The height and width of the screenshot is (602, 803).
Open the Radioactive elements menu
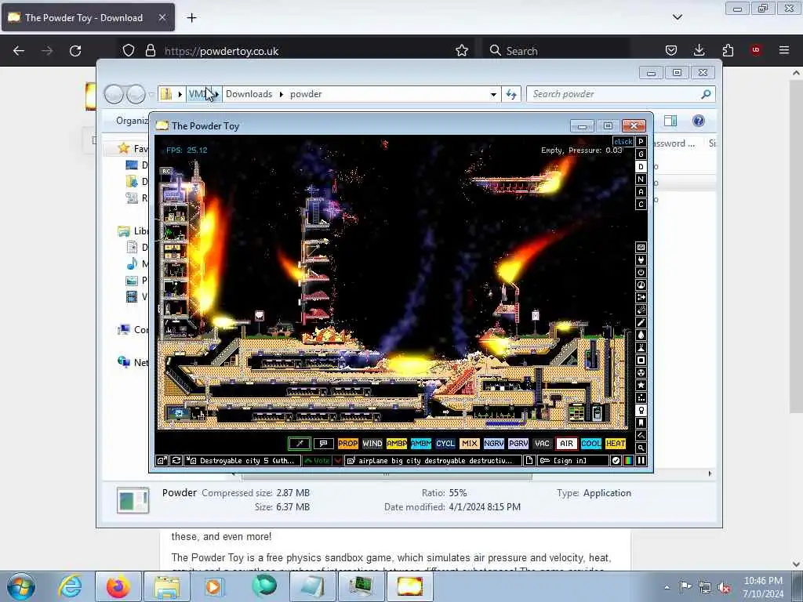click(641, 372)
